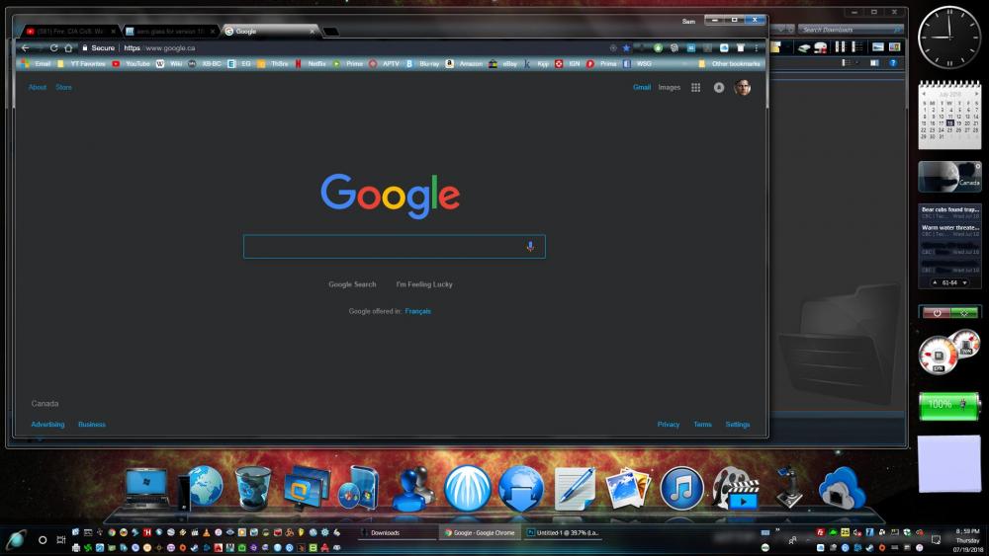Open the Terms footer link

(x=702, y=425)
